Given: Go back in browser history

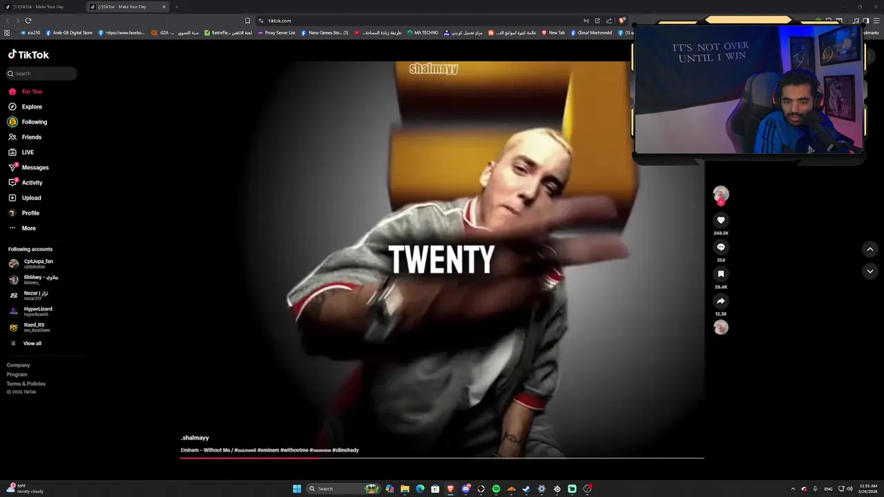Looking at the screenshot, I should pyautogui.click(x=8, y=21).
